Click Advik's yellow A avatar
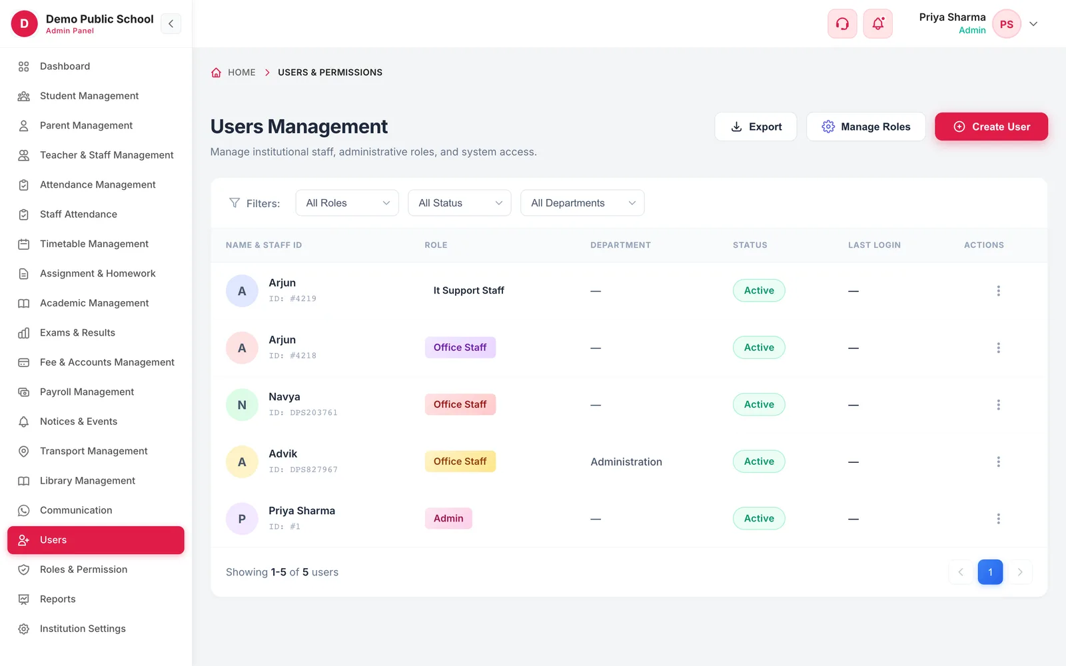The width and height of the screenshot is (1066, 666). (x=242, y=462)
